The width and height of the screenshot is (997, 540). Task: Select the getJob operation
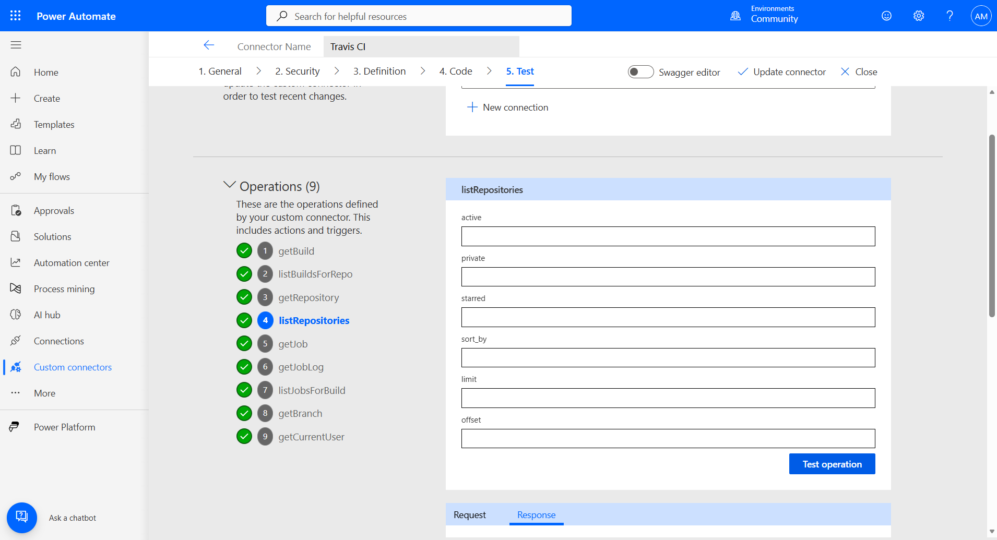(293, 344)
